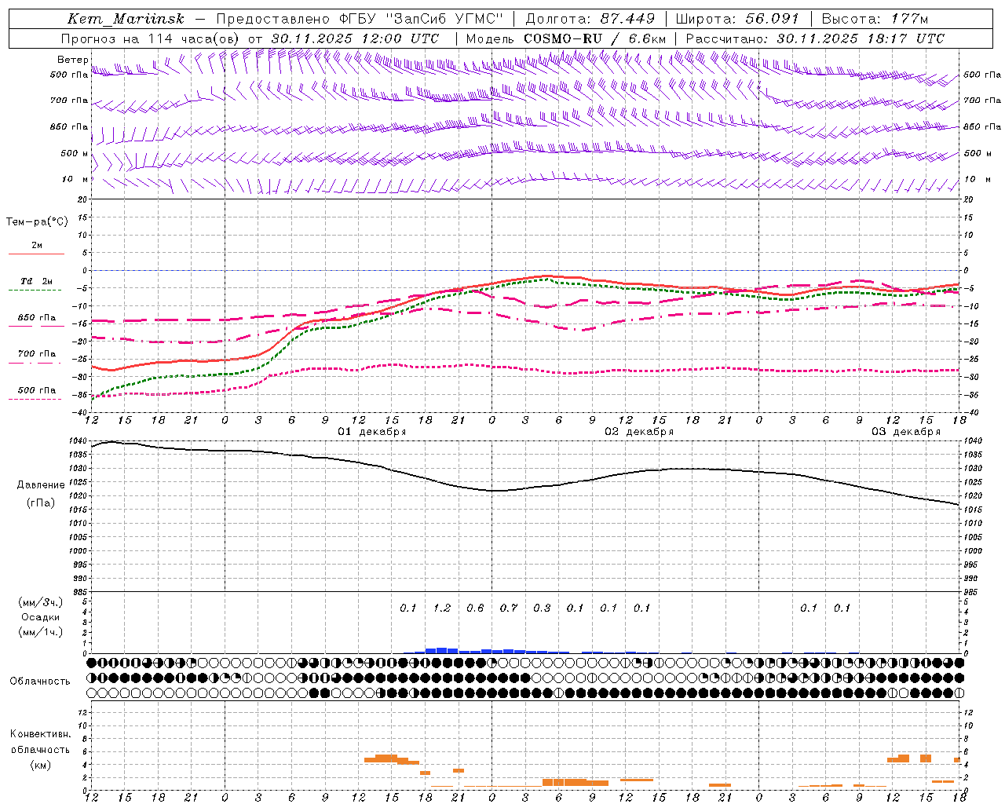The height and width of the screenshot is (804, 1005).
Task: Click the model name COSMO-RU / 6.6км
Action: pyautogui.click(x=594, y=38)
